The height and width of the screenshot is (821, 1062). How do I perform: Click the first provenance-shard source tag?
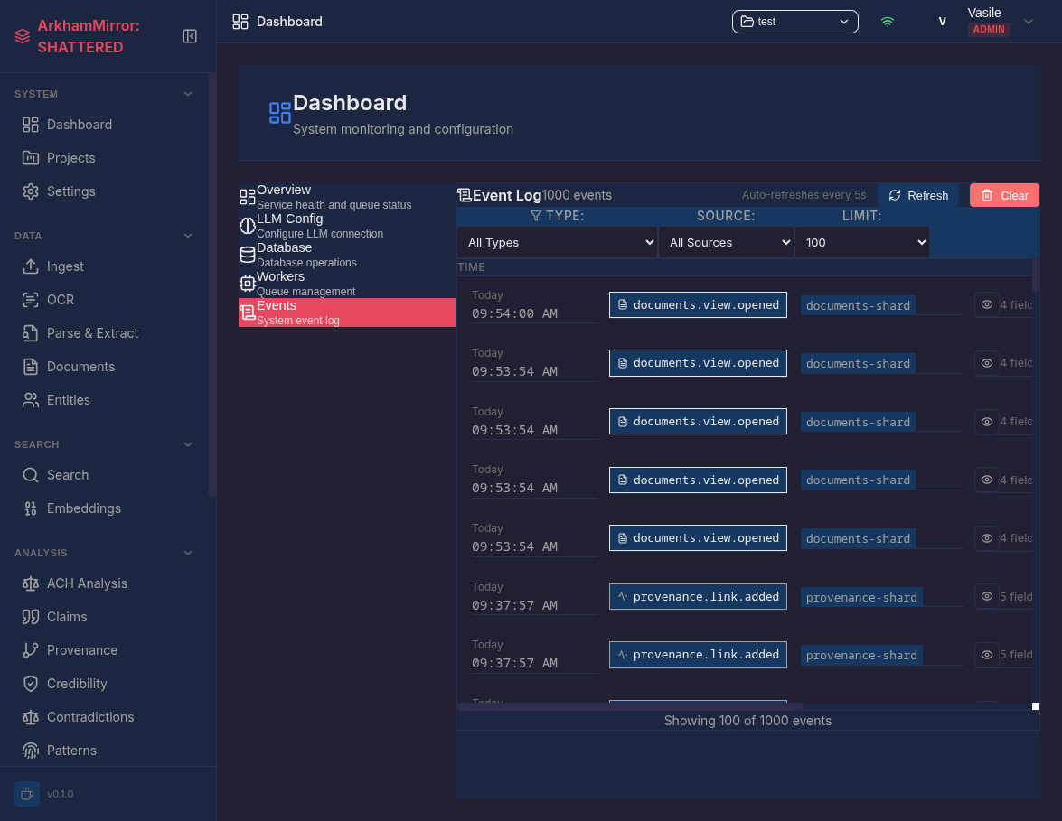[x=861, y=597]
